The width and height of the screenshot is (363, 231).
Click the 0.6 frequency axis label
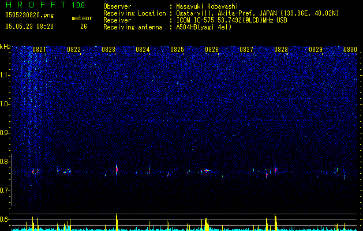point(5,219)
